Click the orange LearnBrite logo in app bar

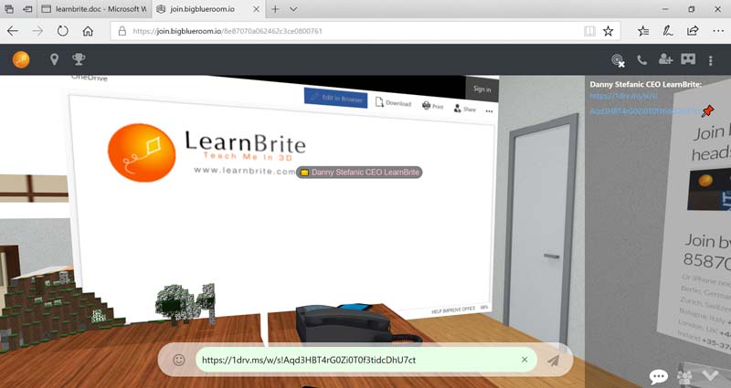click(x=21, y=59)
